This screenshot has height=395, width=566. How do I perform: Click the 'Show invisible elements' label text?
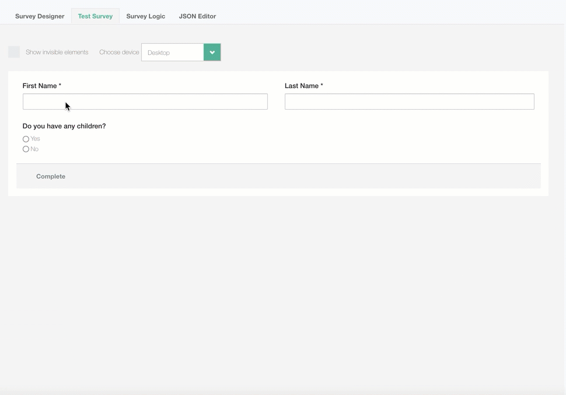tap(57, 53)
